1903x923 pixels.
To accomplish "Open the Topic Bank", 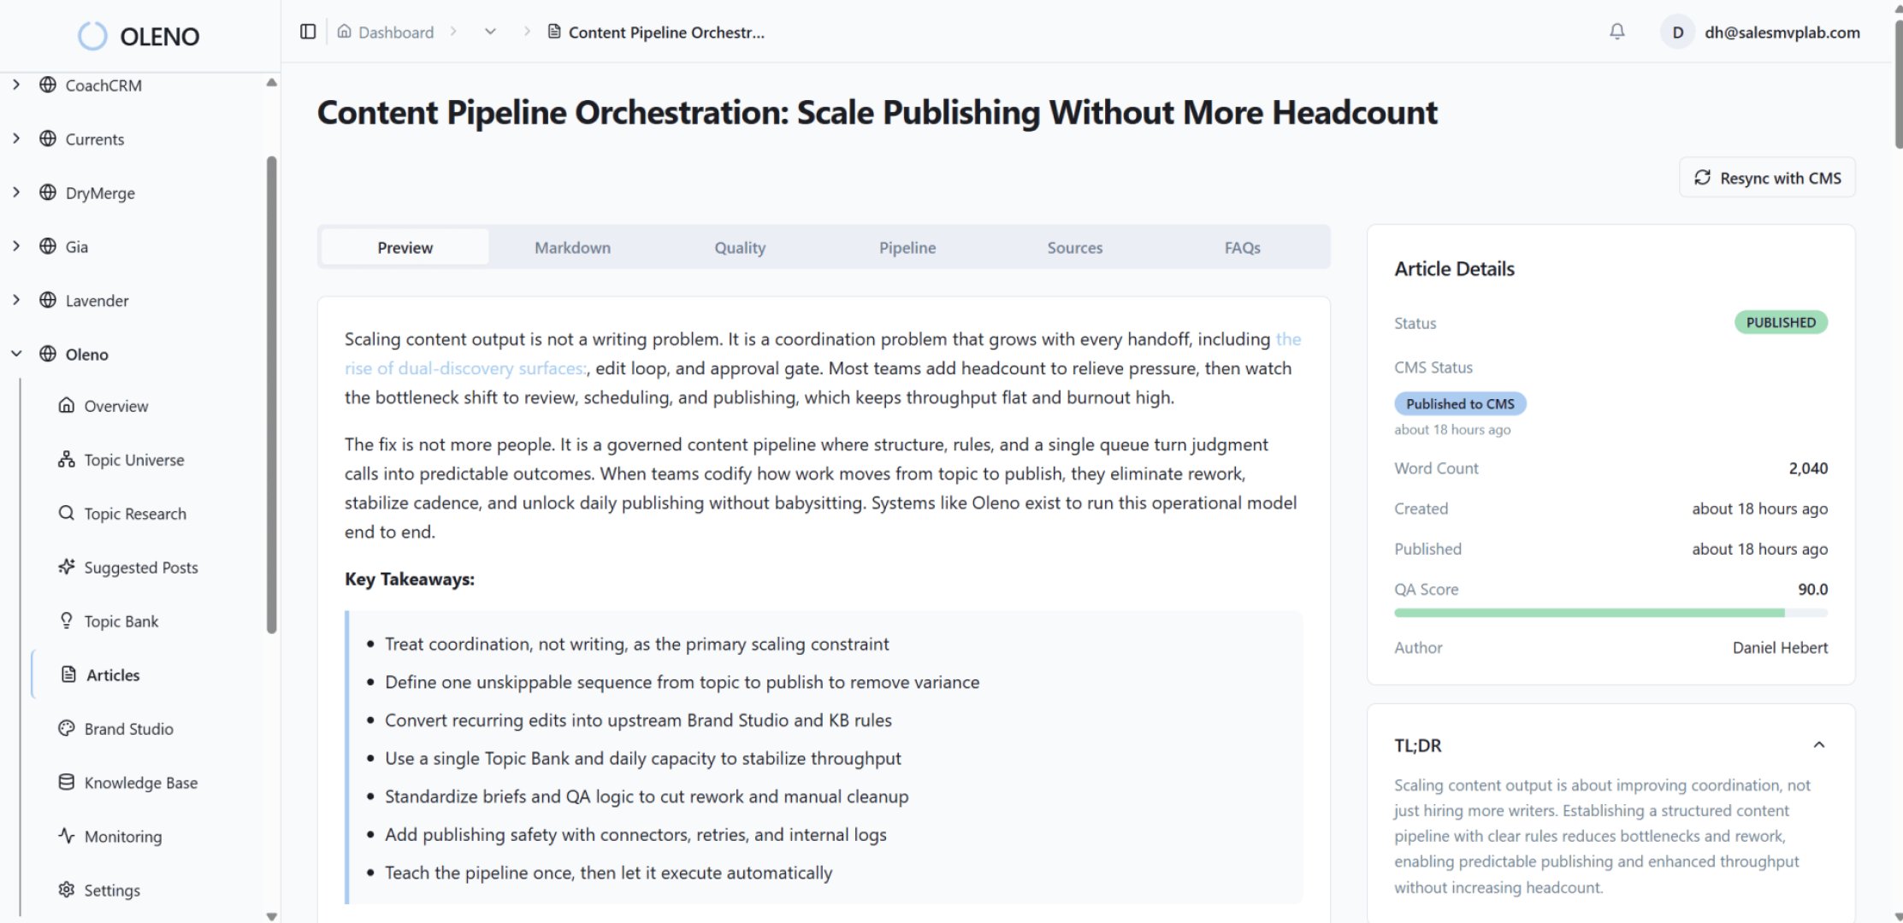I will coord(122,620).
